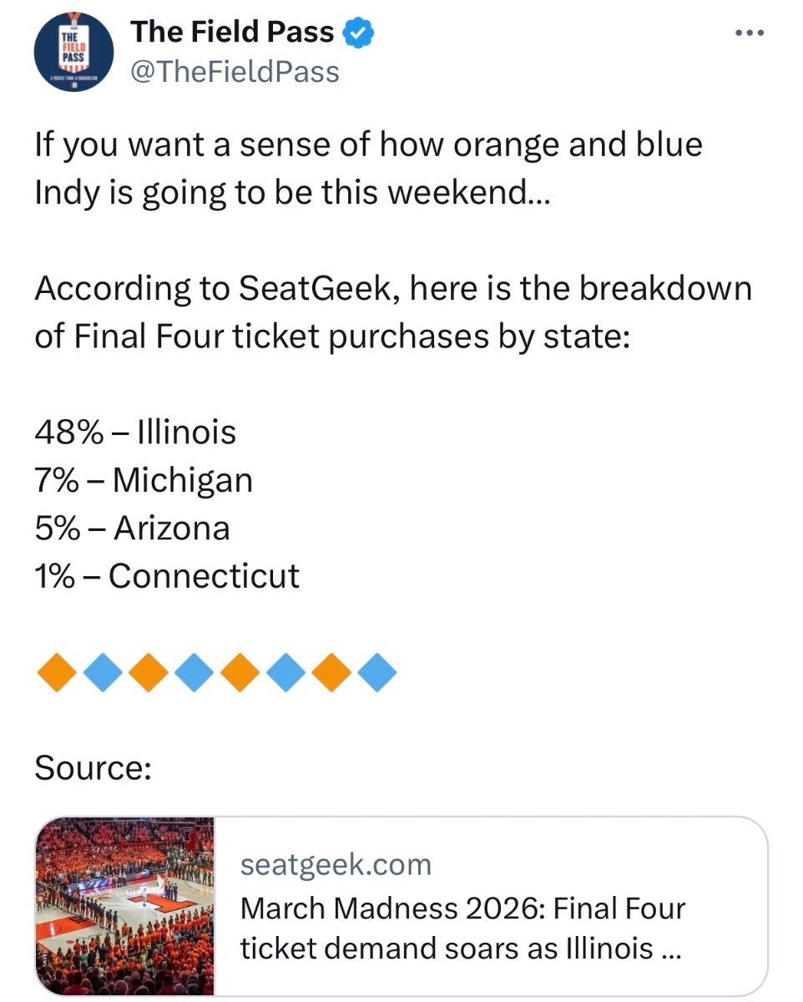The height and width of the screenshot is (1002, 803).
Task: Select the "7% – Michigan" line
Action: point(144,480)
